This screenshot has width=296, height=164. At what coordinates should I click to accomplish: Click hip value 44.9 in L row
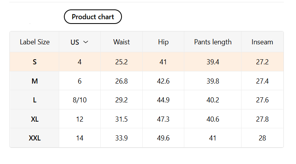(163, 100)
